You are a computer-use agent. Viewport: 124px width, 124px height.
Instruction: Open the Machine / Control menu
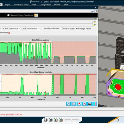(x=21, y=5)
